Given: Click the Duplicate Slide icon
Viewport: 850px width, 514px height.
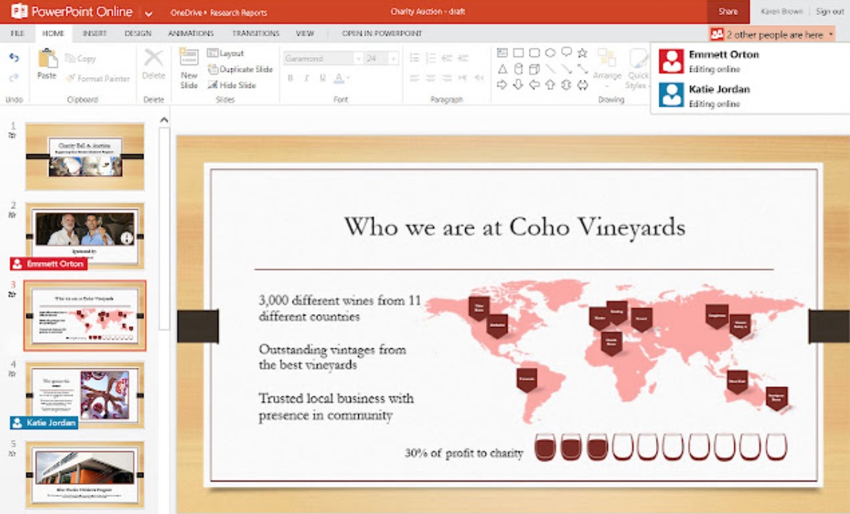Looking at the screenshot, I should (x=213, y=69).
